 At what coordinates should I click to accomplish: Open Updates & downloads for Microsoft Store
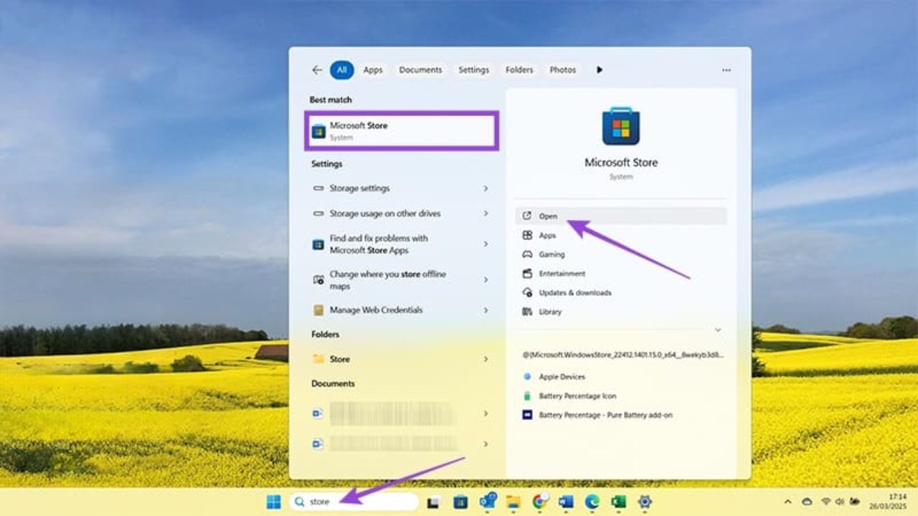[x=574, y=292]
